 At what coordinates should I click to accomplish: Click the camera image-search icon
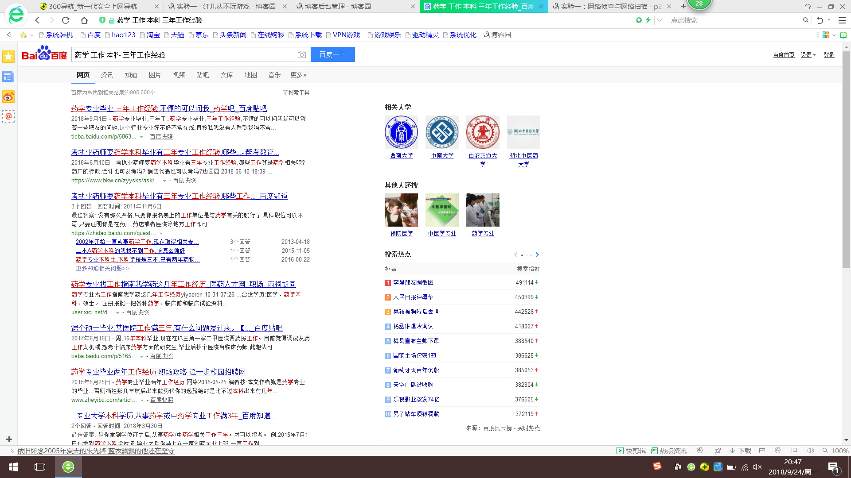point(302,54)
